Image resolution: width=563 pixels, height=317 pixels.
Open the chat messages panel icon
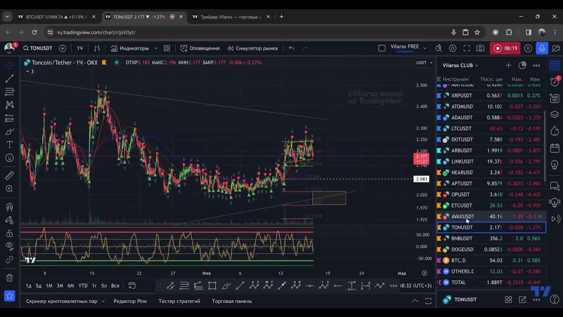point(555,186)
